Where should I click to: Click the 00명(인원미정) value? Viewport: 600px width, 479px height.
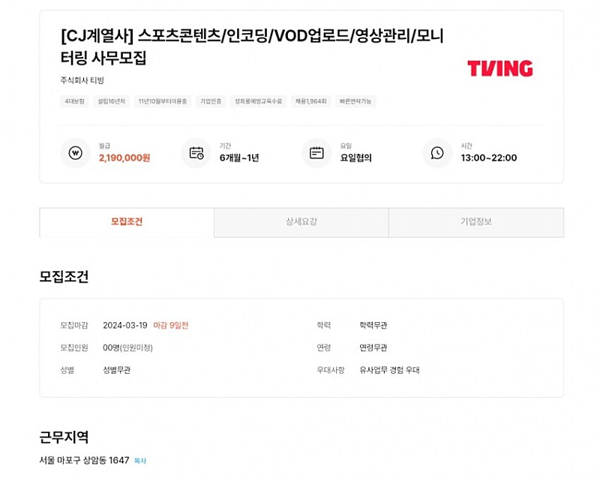click(x=127, y=348)
